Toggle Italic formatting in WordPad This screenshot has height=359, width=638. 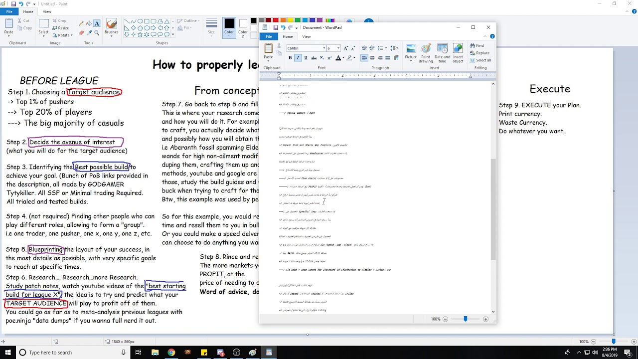pos(298,58)
